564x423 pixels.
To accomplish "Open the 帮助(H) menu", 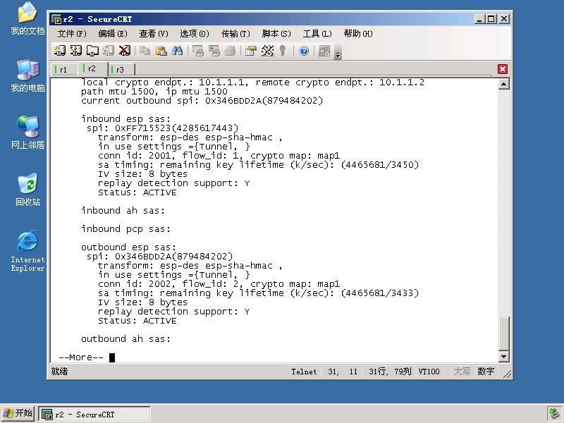I will pyautogui.click(x=358, y=34).
